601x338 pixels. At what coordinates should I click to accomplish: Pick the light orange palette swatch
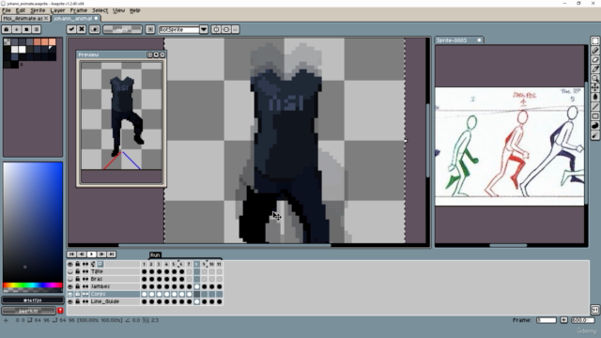[52, 41]
